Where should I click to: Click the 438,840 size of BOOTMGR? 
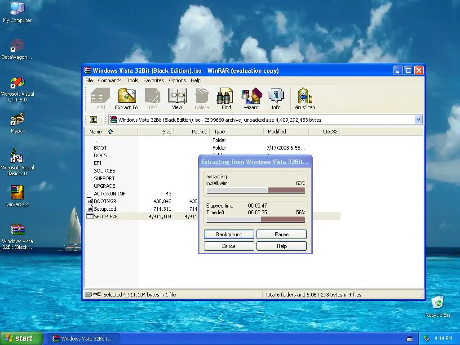[162, 201]
